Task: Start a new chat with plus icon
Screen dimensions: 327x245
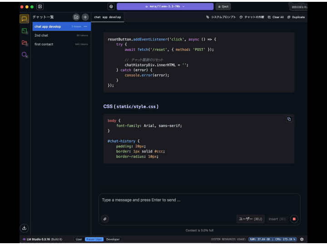Action: click(85, 17)
